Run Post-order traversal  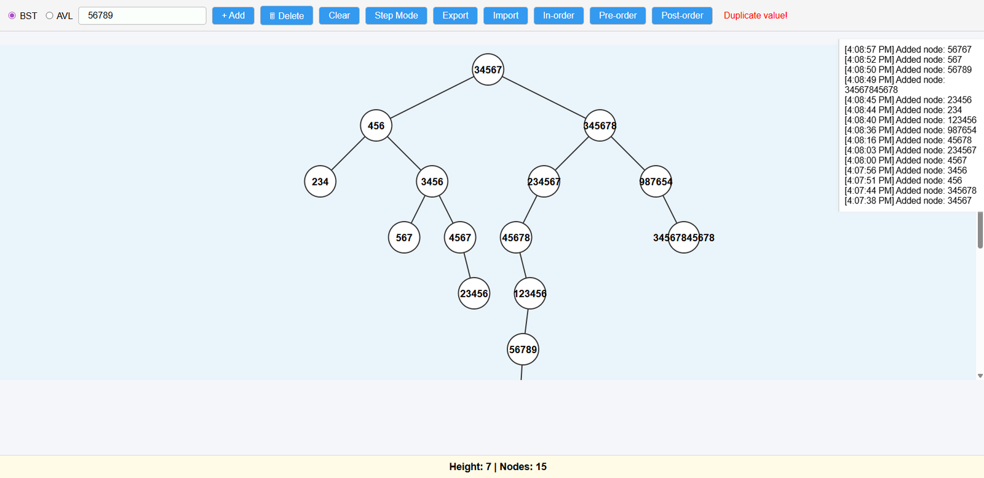(682, 15)
